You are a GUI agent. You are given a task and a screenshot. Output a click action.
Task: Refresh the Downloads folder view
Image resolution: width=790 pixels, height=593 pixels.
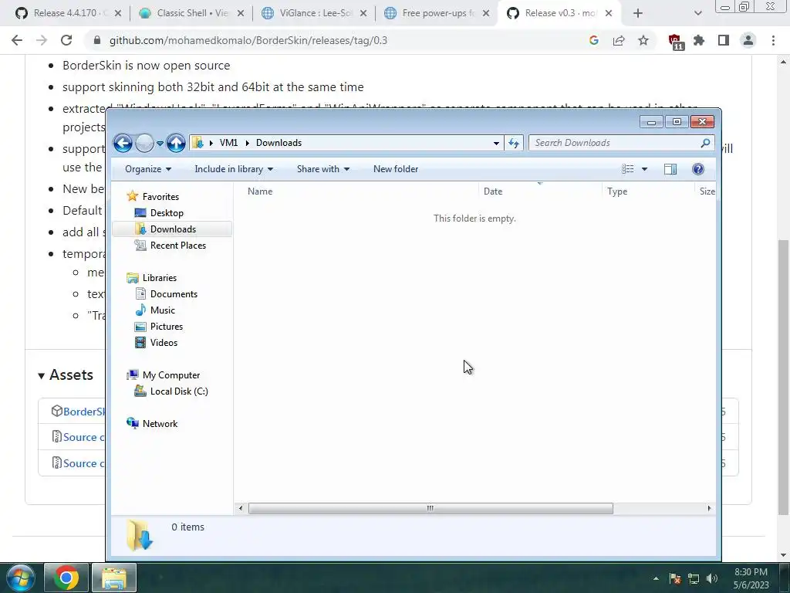(514, 143)
